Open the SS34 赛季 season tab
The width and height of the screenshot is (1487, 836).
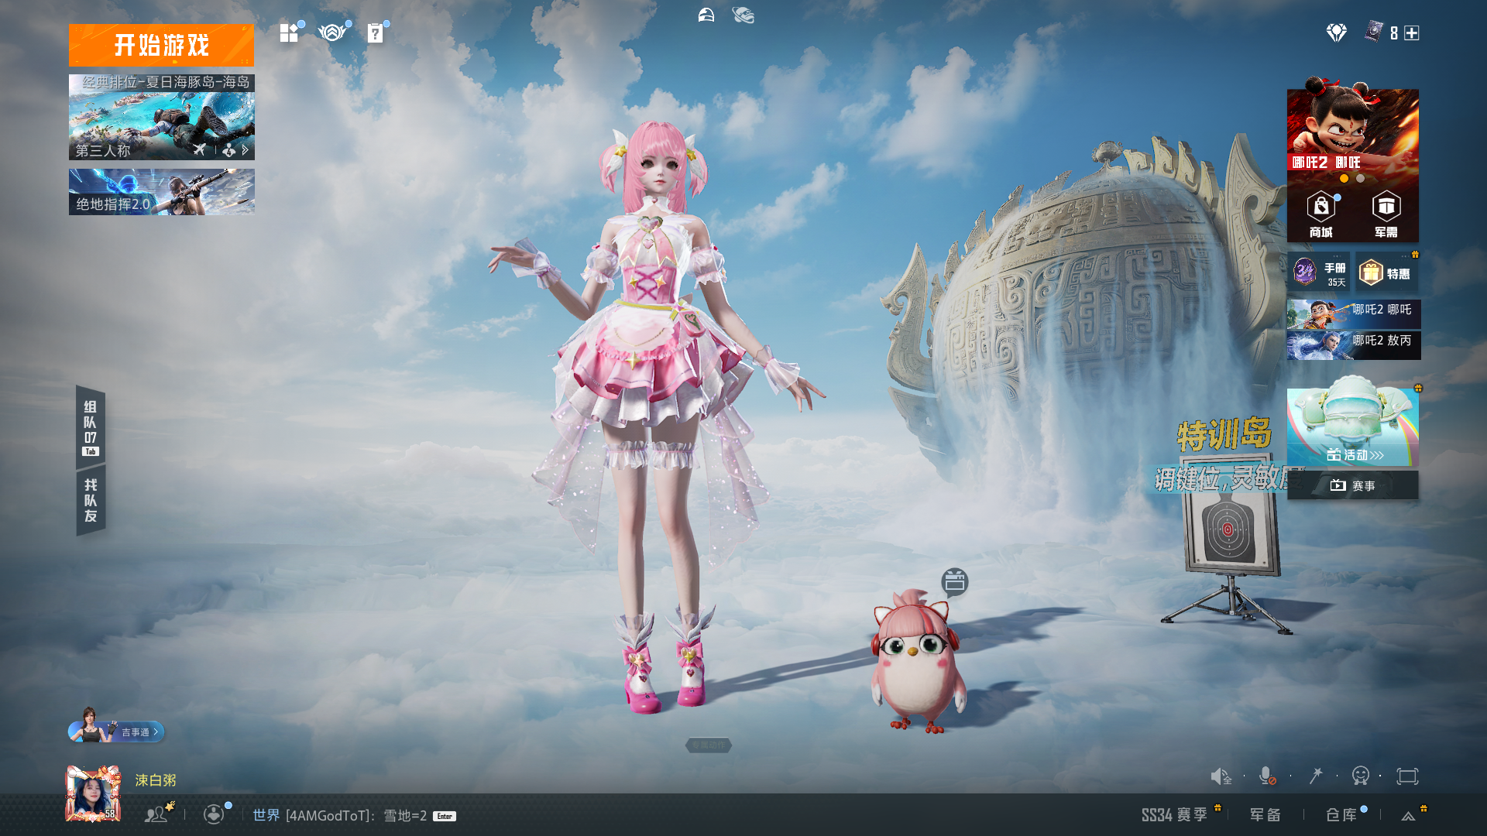[1175, 814]
